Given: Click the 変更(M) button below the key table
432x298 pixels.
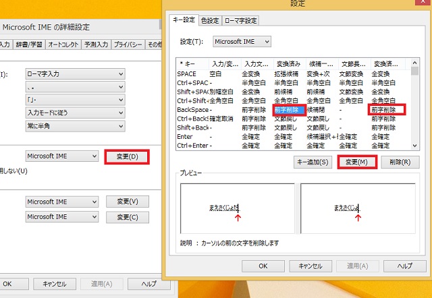Looking at the screenshot, I should coord(356,162).
